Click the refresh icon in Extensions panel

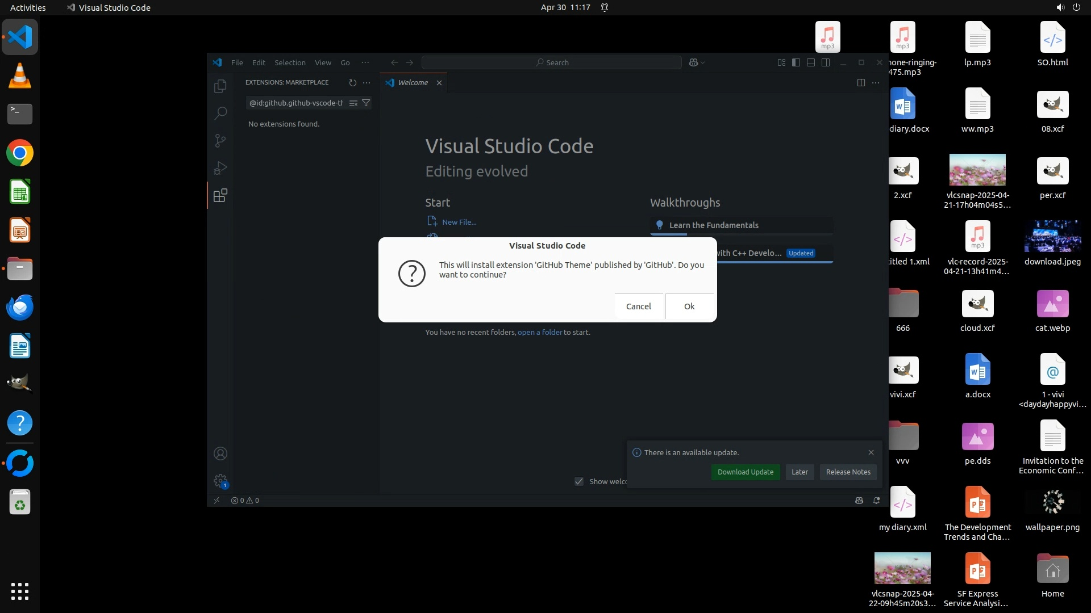tap(352, 83)
